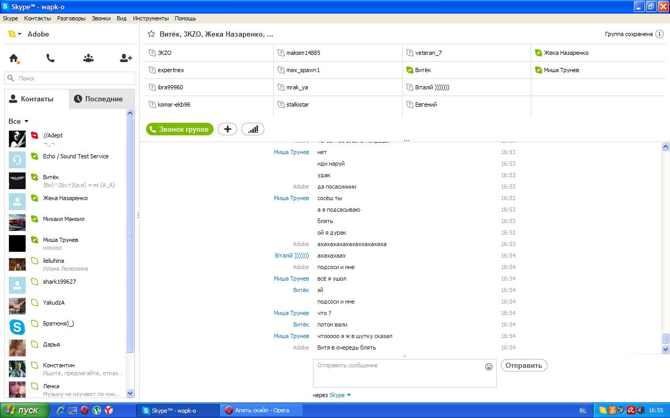Focus the Поиск contact search field

point(70,78)
